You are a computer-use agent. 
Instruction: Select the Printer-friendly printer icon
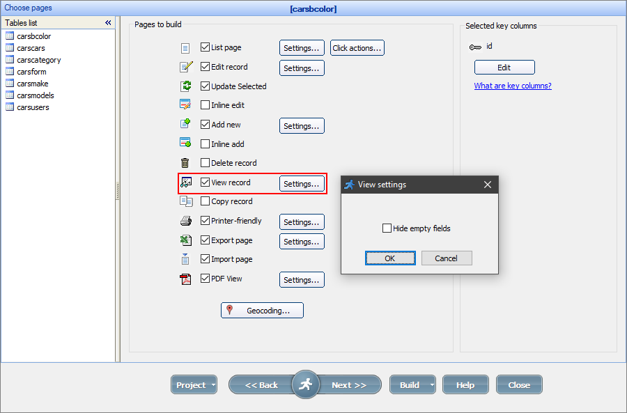coord(184,221)
